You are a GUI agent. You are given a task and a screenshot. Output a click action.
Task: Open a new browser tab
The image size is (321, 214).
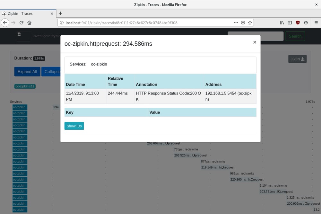pos(60,13)
